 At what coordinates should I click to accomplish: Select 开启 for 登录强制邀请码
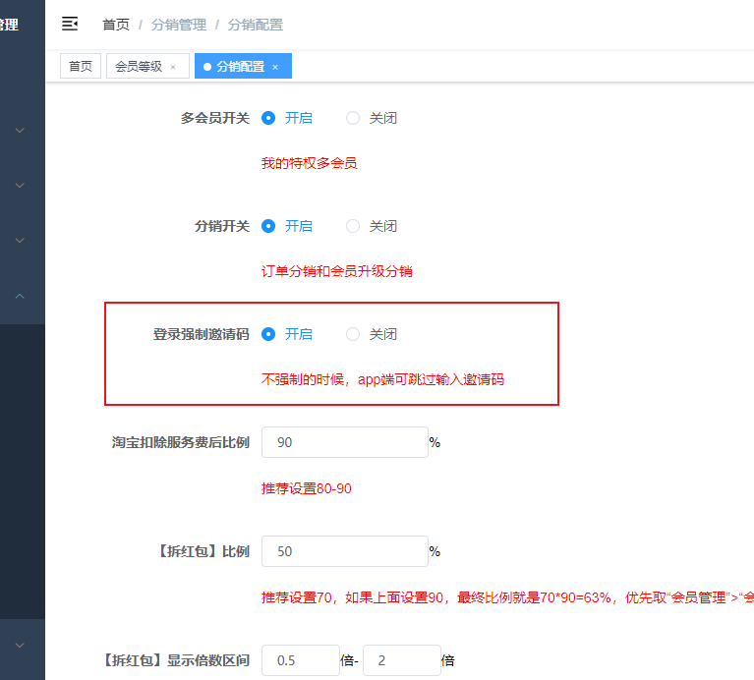tap(268, 334)
